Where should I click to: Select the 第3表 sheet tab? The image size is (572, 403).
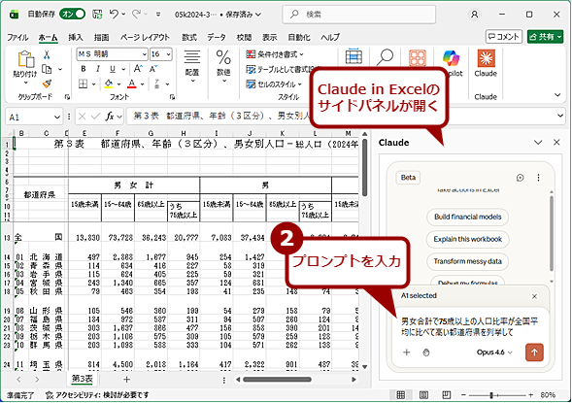83,379
